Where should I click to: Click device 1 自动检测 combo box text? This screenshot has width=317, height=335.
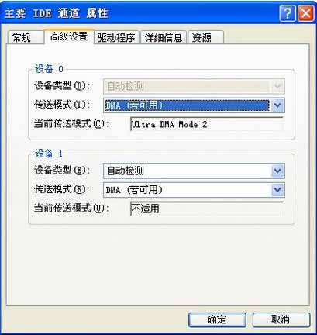[x=125, y=171]
